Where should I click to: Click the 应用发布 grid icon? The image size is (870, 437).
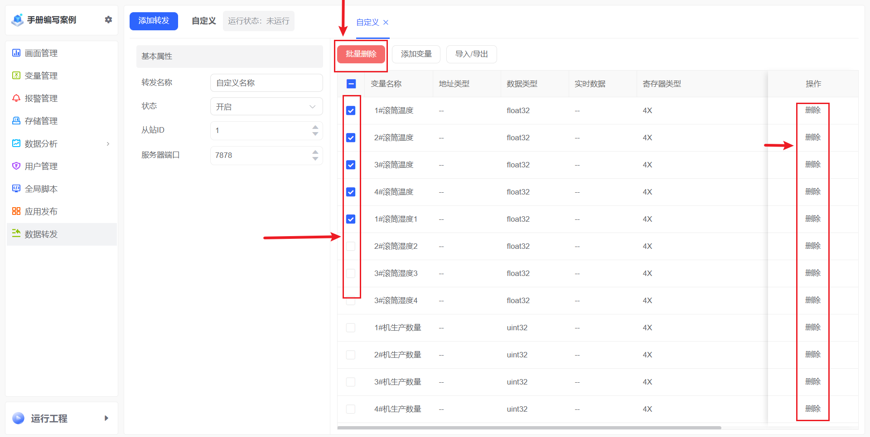16,211
